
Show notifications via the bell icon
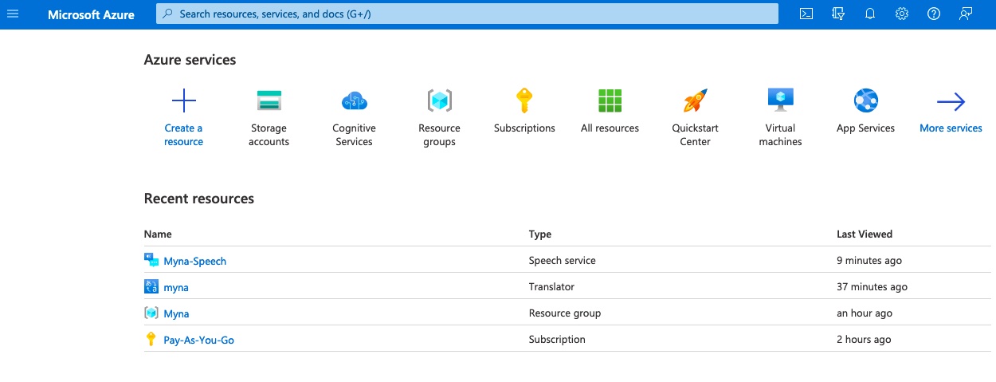click(x=870, y=14)
